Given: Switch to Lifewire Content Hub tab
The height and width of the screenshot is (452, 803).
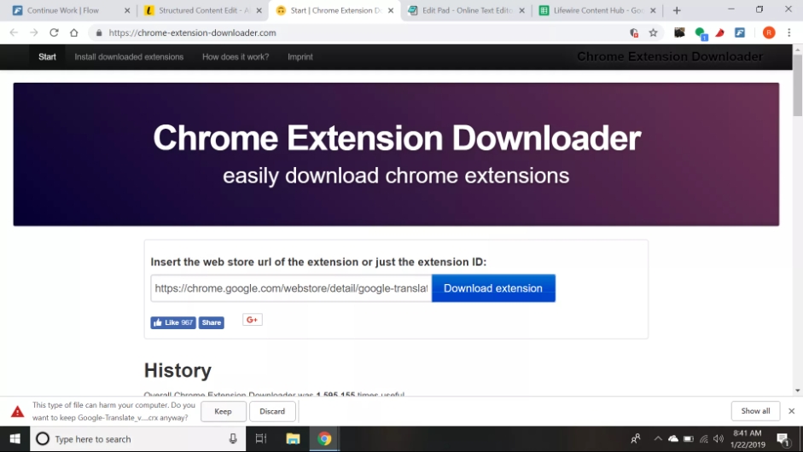Looking at the screenshot, I should (597, 10).
